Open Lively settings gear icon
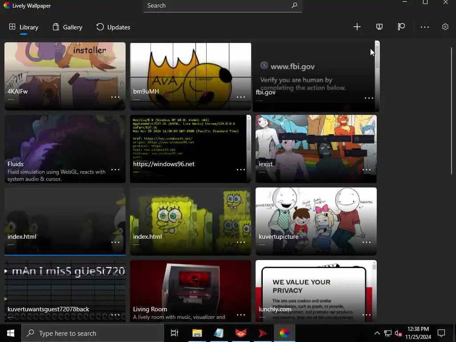Image resolution: width=456 pixels, height=342 pixels. pos(445,27)
